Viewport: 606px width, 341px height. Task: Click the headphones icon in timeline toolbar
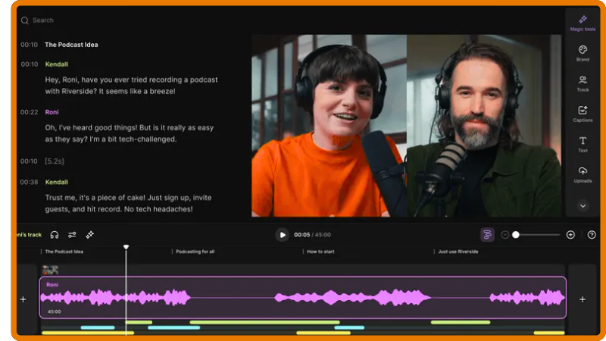coord(55,235)
